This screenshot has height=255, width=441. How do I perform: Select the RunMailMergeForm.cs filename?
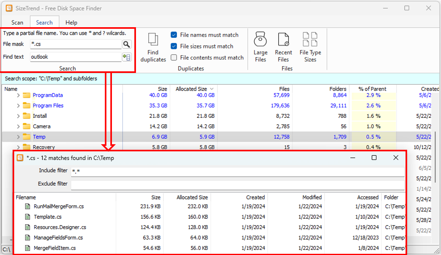tap(59, 207)
